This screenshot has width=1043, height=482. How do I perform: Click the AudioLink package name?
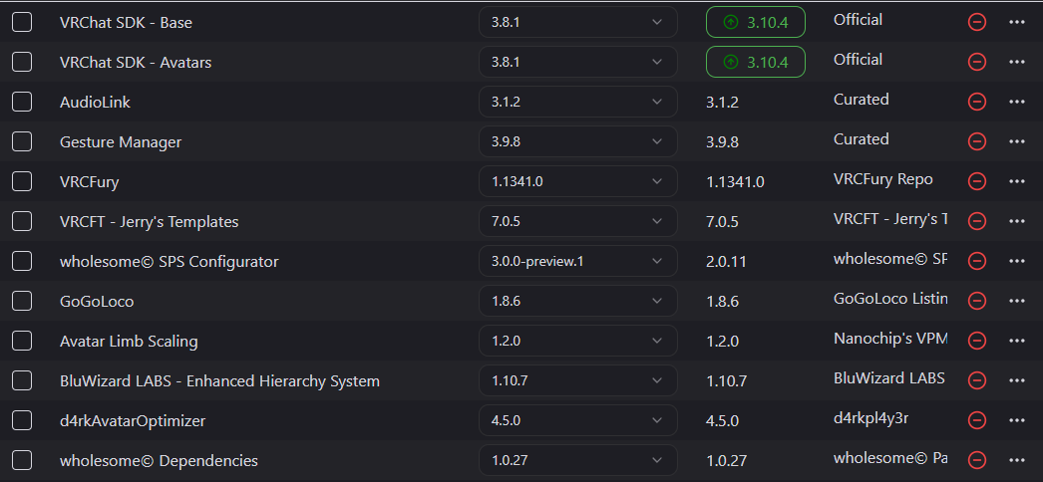pos(95,102)
